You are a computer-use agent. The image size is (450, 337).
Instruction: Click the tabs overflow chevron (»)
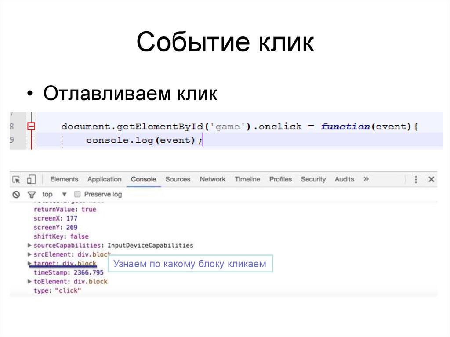365,179
